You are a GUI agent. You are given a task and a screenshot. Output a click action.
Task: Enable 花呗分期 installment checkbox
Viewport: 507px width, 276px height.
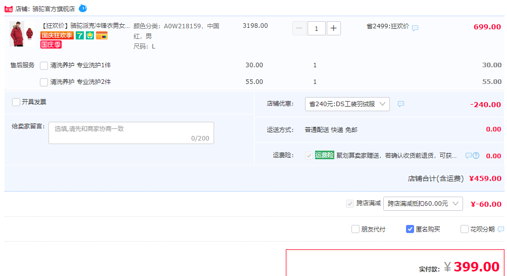464,229
